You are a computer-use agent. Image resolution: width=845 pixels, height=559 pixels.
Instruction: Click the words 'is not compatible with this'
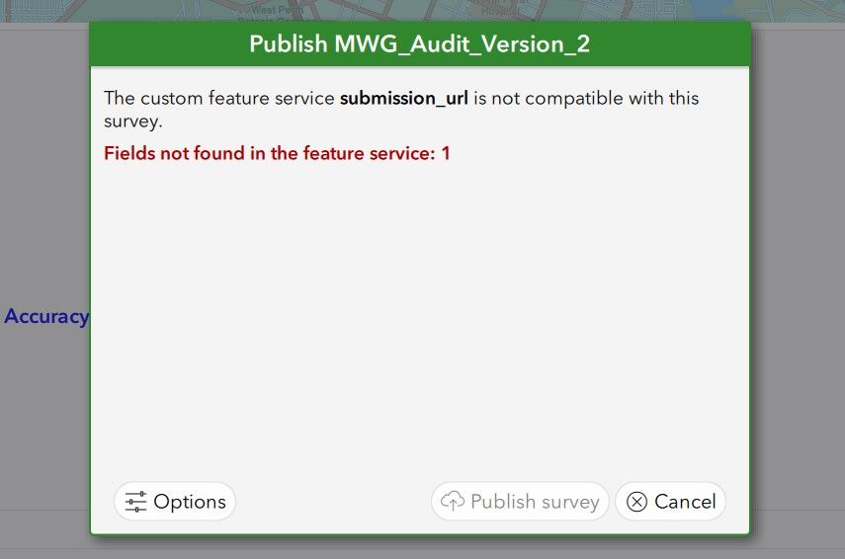tap(586, 98)
